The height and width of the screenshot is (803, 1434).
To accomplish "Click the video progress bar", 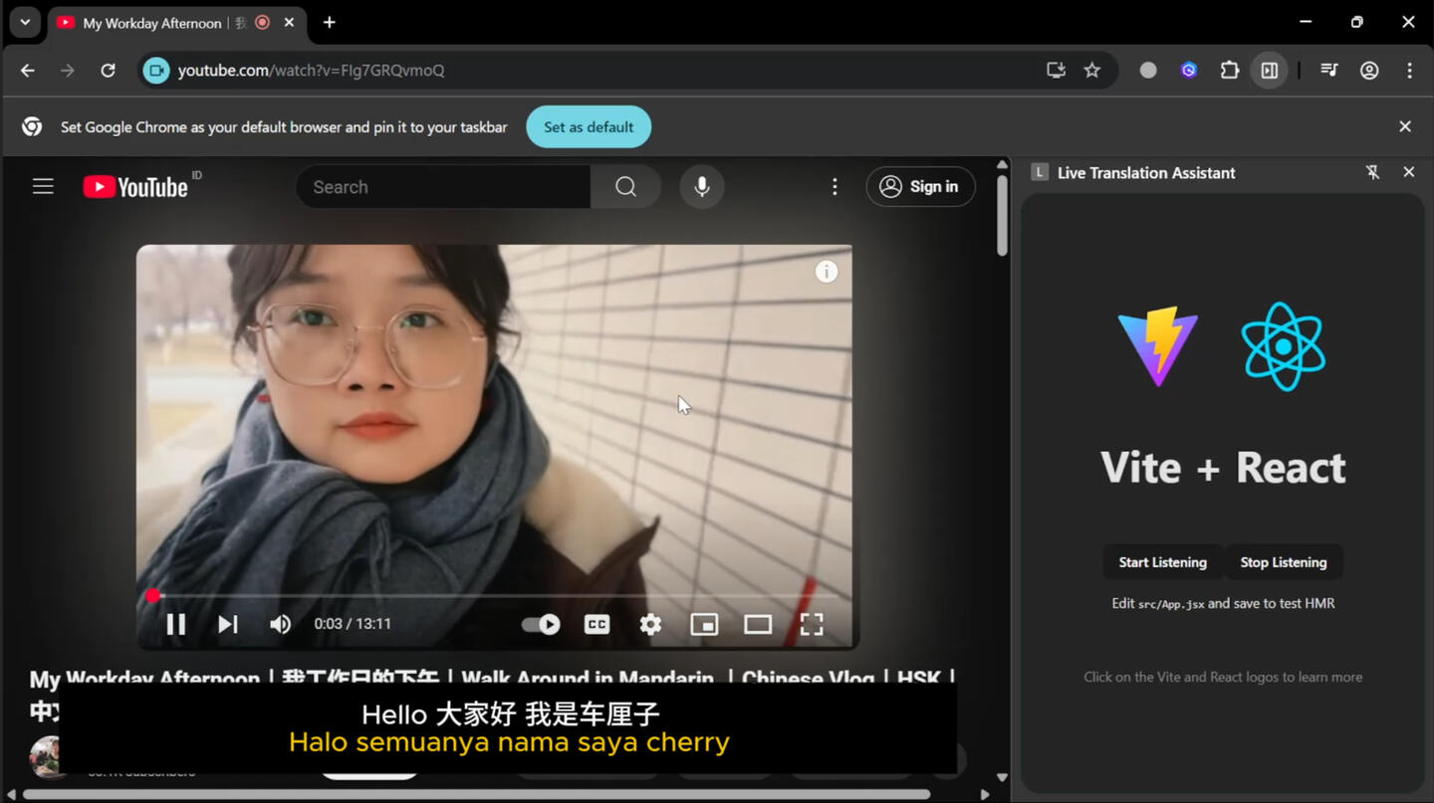I will pyautogui.click(x=498, y=596).
